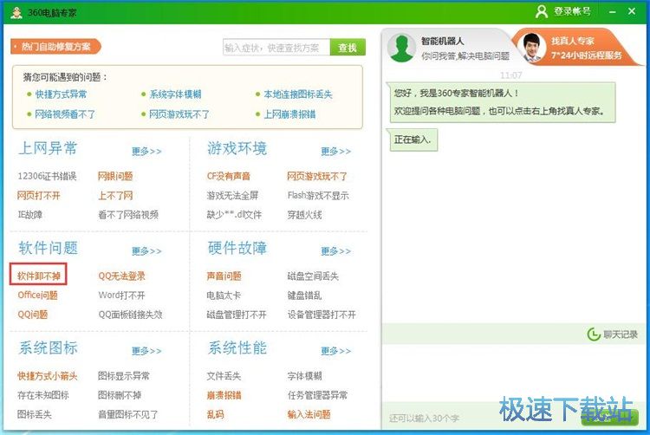Select 崩溃报错 link
650x435 pixels.
224,395
